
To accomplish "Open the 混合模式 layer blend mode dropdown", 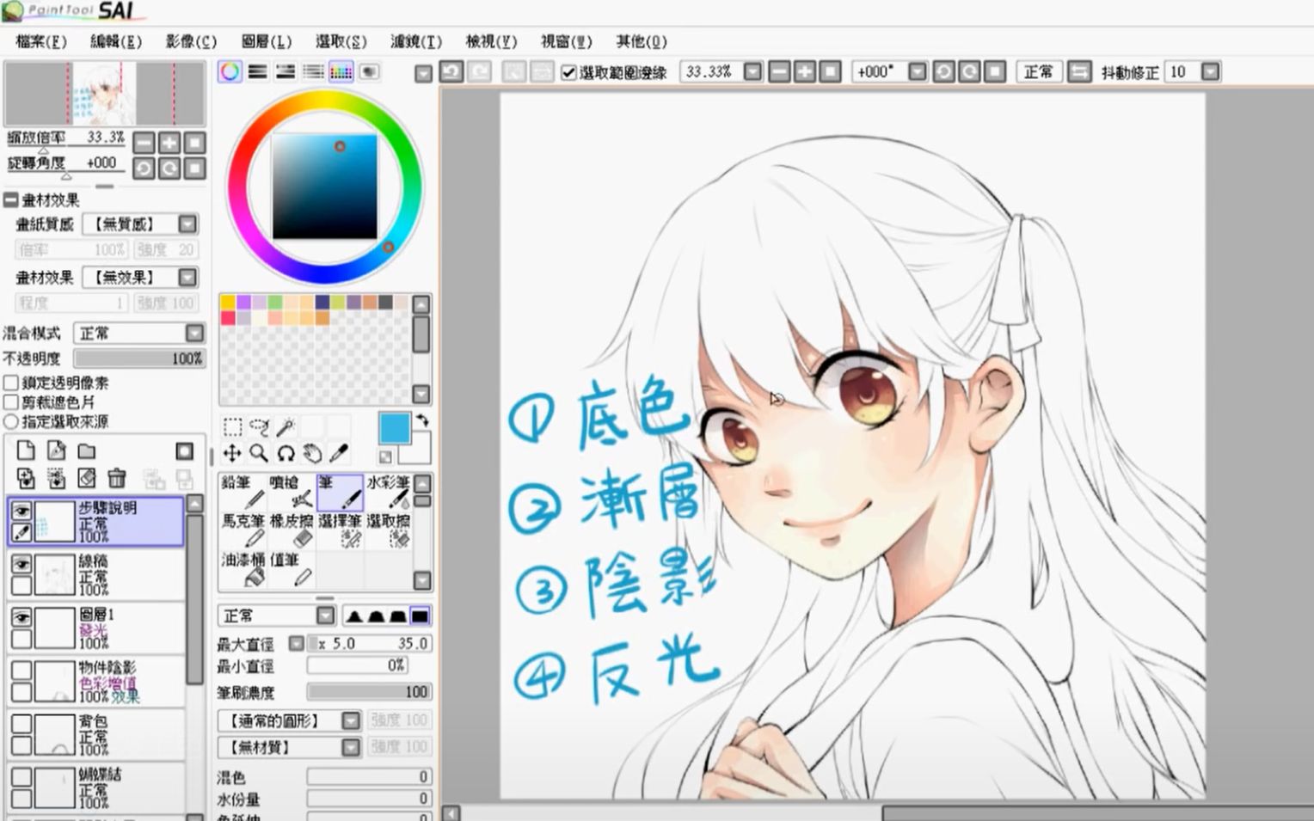I will [x=194, y=334].
